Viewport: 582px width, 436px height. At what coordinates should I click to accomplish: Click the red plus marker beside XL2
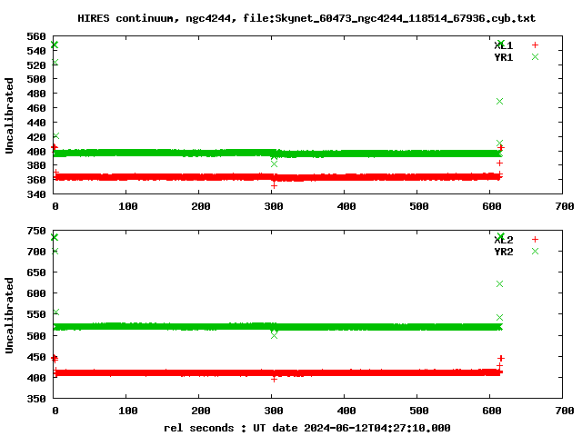point(535,239)
